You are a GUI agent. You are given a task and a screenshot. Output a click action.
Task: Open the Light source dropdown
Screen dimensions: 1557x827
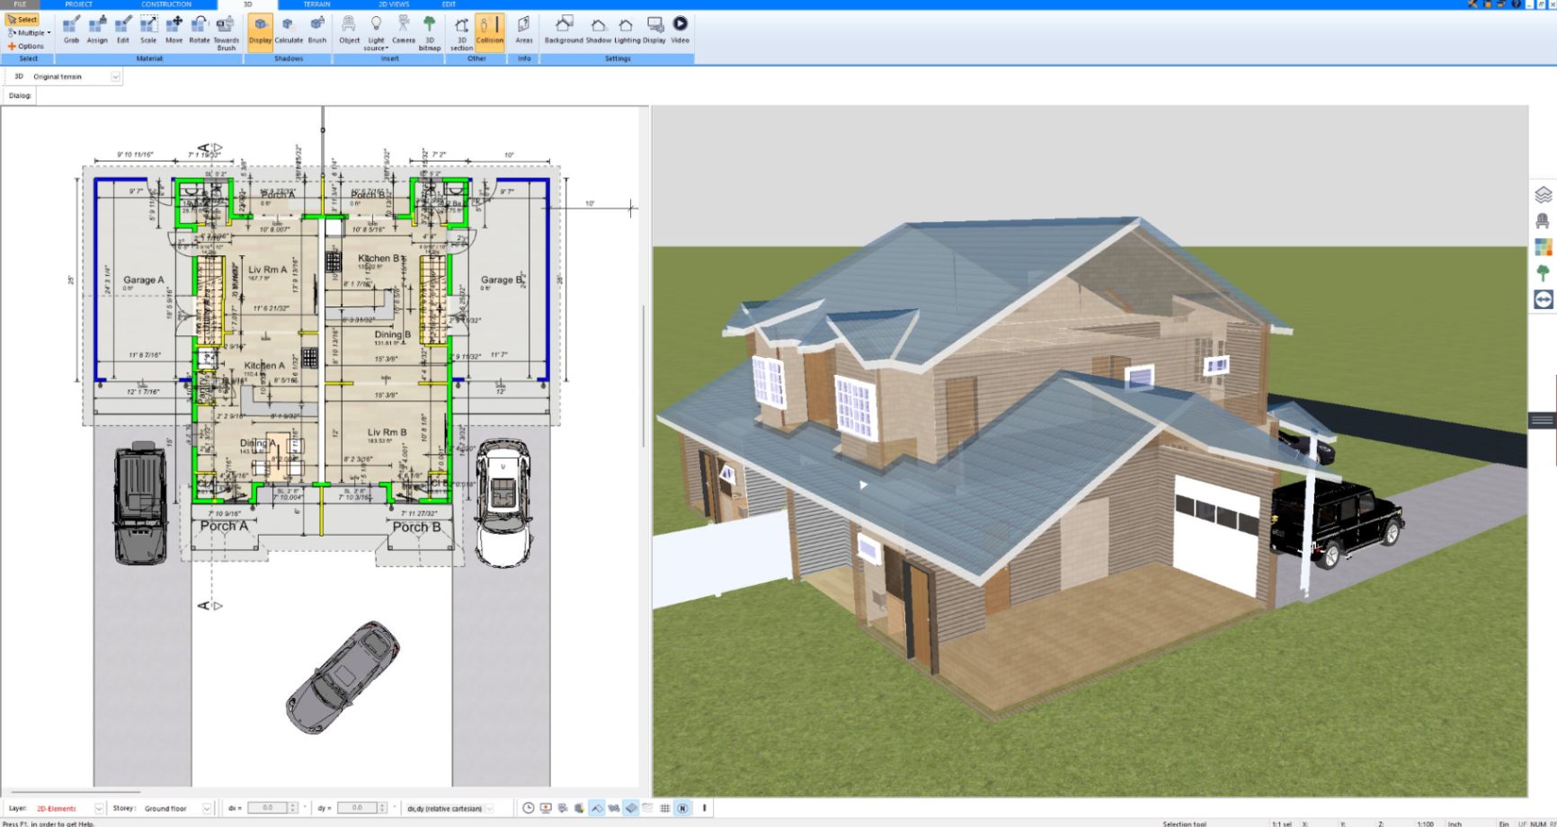(x=376, y=32)
